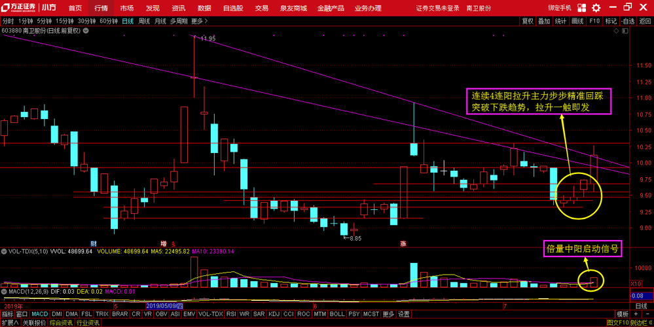
Task: Click 统计 statistics button
Action: coord(560,21)
